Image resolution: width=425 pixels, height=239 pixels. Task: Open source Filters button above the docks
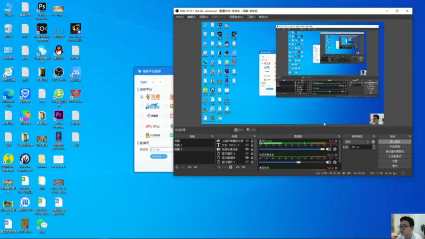251,130
